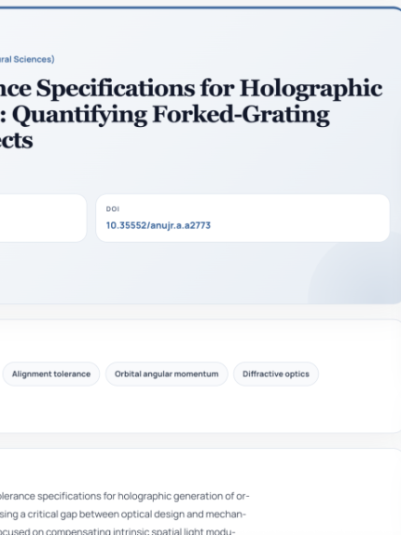
Task: Select the Alignment tolerance keyword tag
Action: click(51, 374)
